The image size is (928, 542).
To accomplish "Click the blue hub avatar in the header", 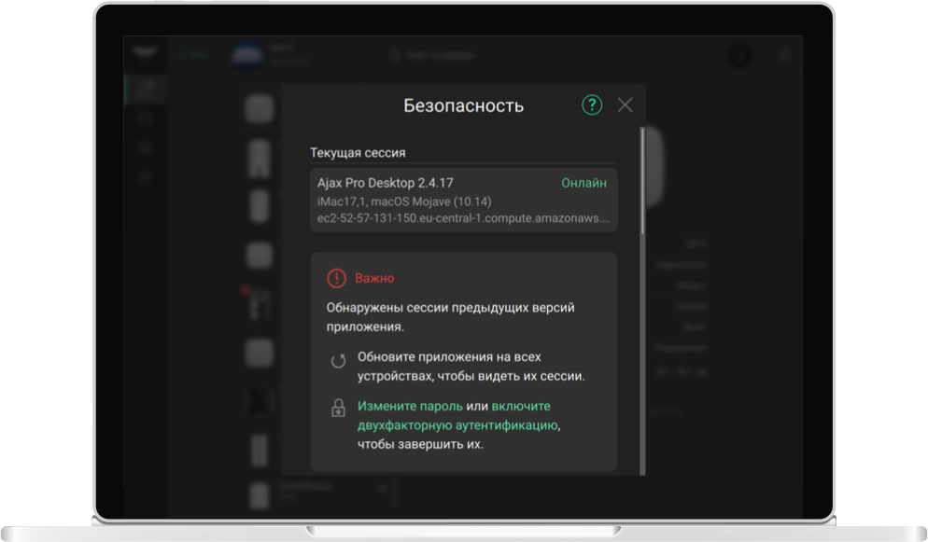I will point(247,55).
